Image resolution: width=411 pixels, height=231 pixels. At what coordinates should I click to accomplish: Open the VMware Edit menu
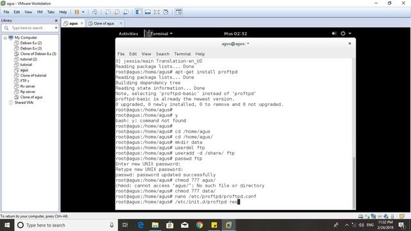17,12
